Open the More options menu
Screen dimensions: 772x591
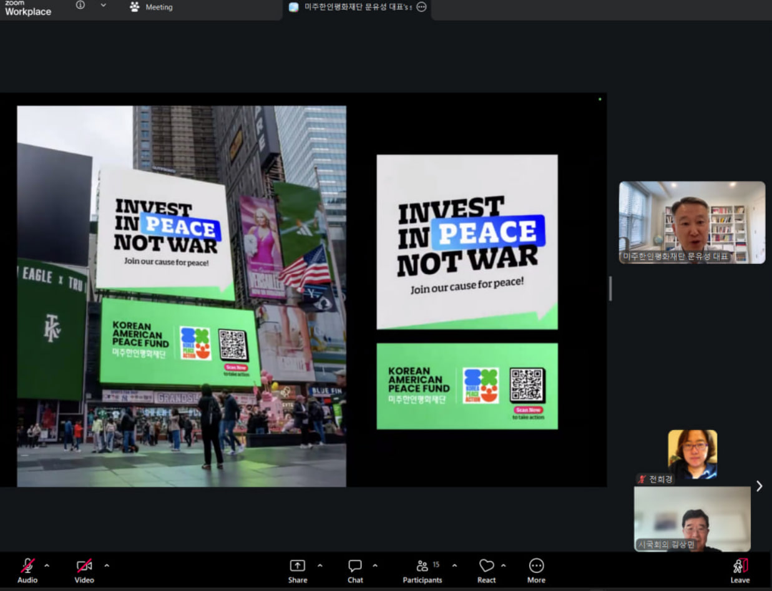tap(536, 570)
